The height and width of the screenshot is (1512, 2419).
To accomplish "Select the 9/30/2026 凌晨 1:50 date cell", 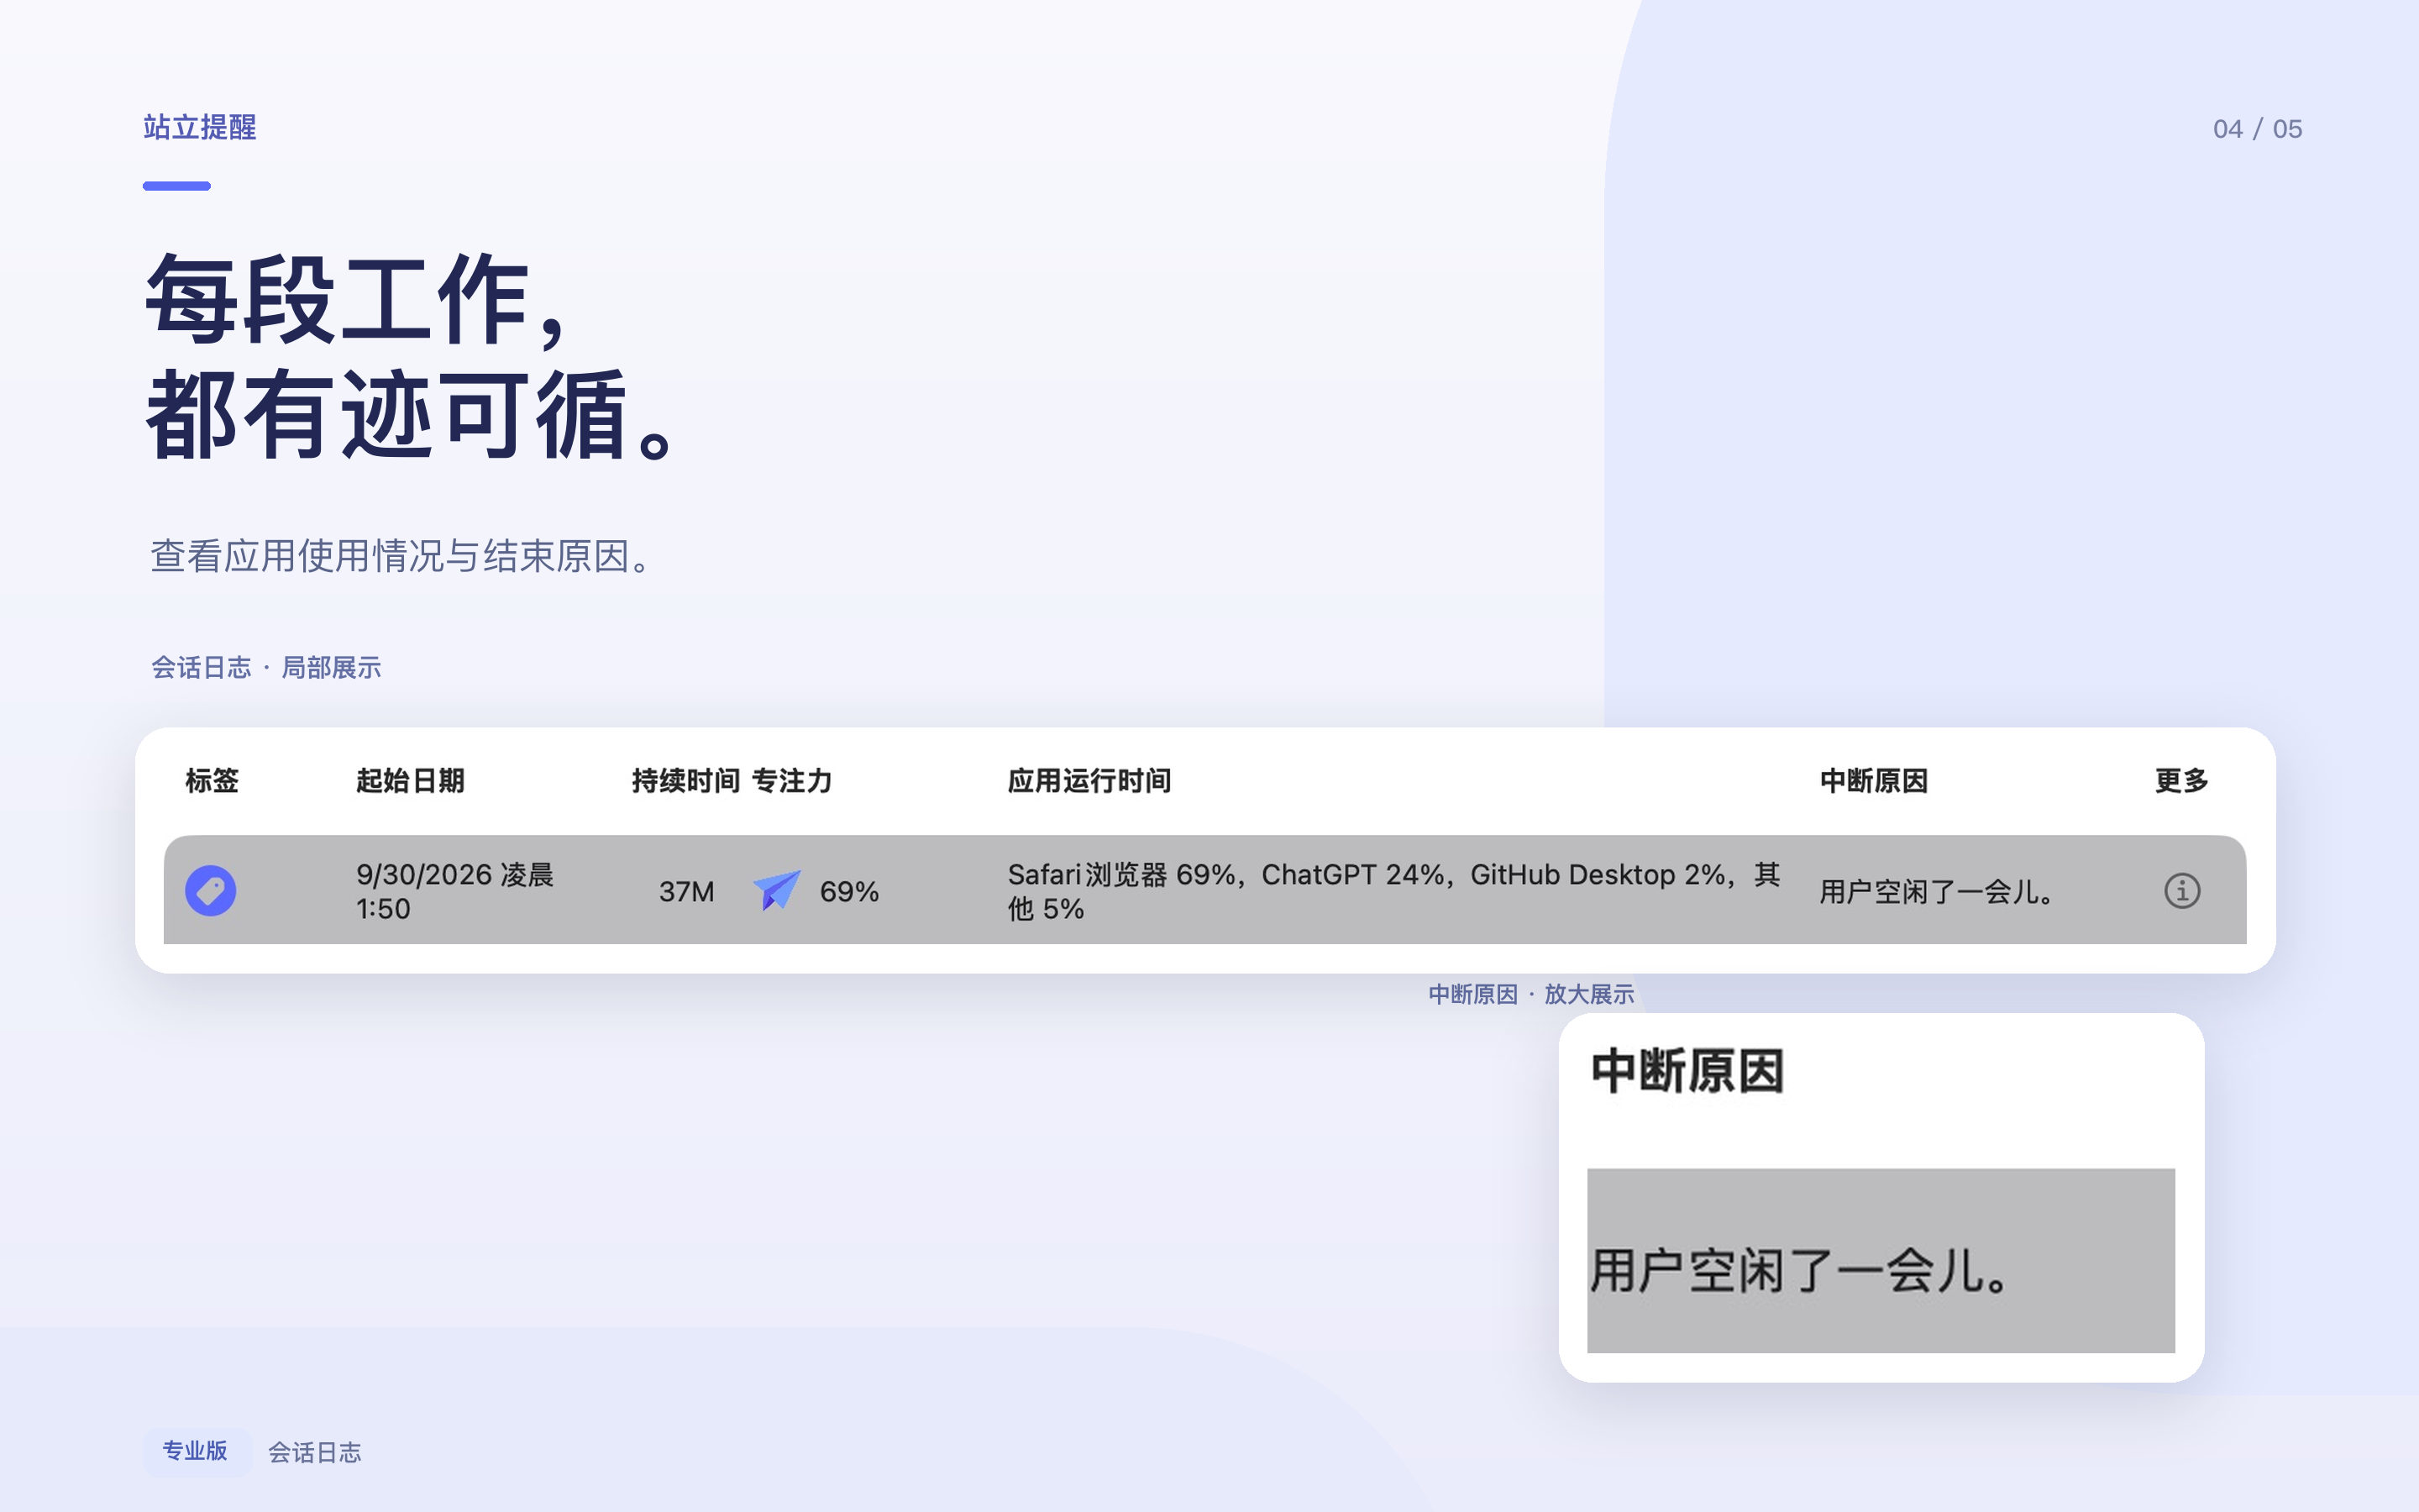I will pos(454,891).
